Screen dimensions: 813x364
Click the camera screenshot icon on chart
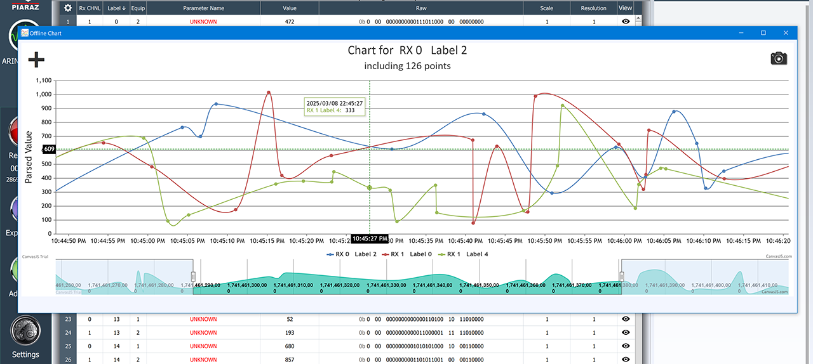tap(778, 58)
